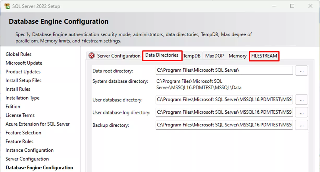Screen dimensions: 320x172
Task: Select Global Rules in the sidebar
Action: pyautogui.click(x=19, y=54)
